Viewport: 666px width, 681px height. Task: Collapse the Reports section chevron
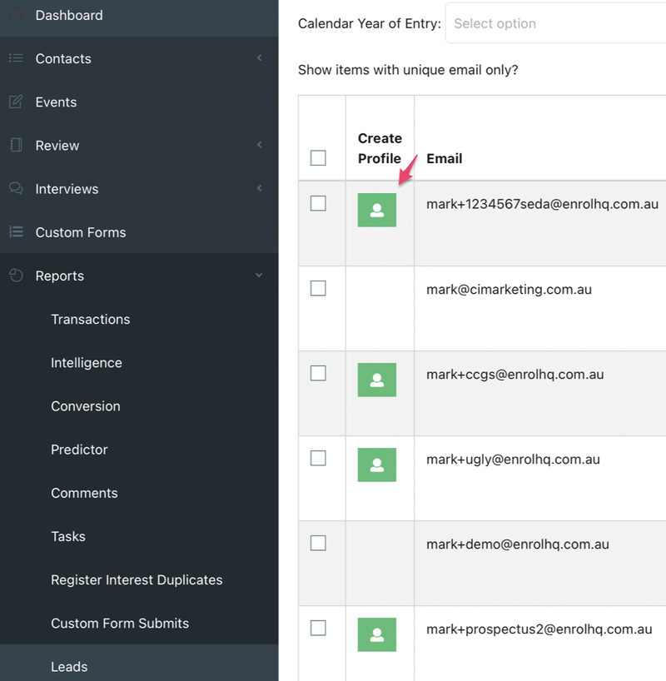click(x=259, y=276)
